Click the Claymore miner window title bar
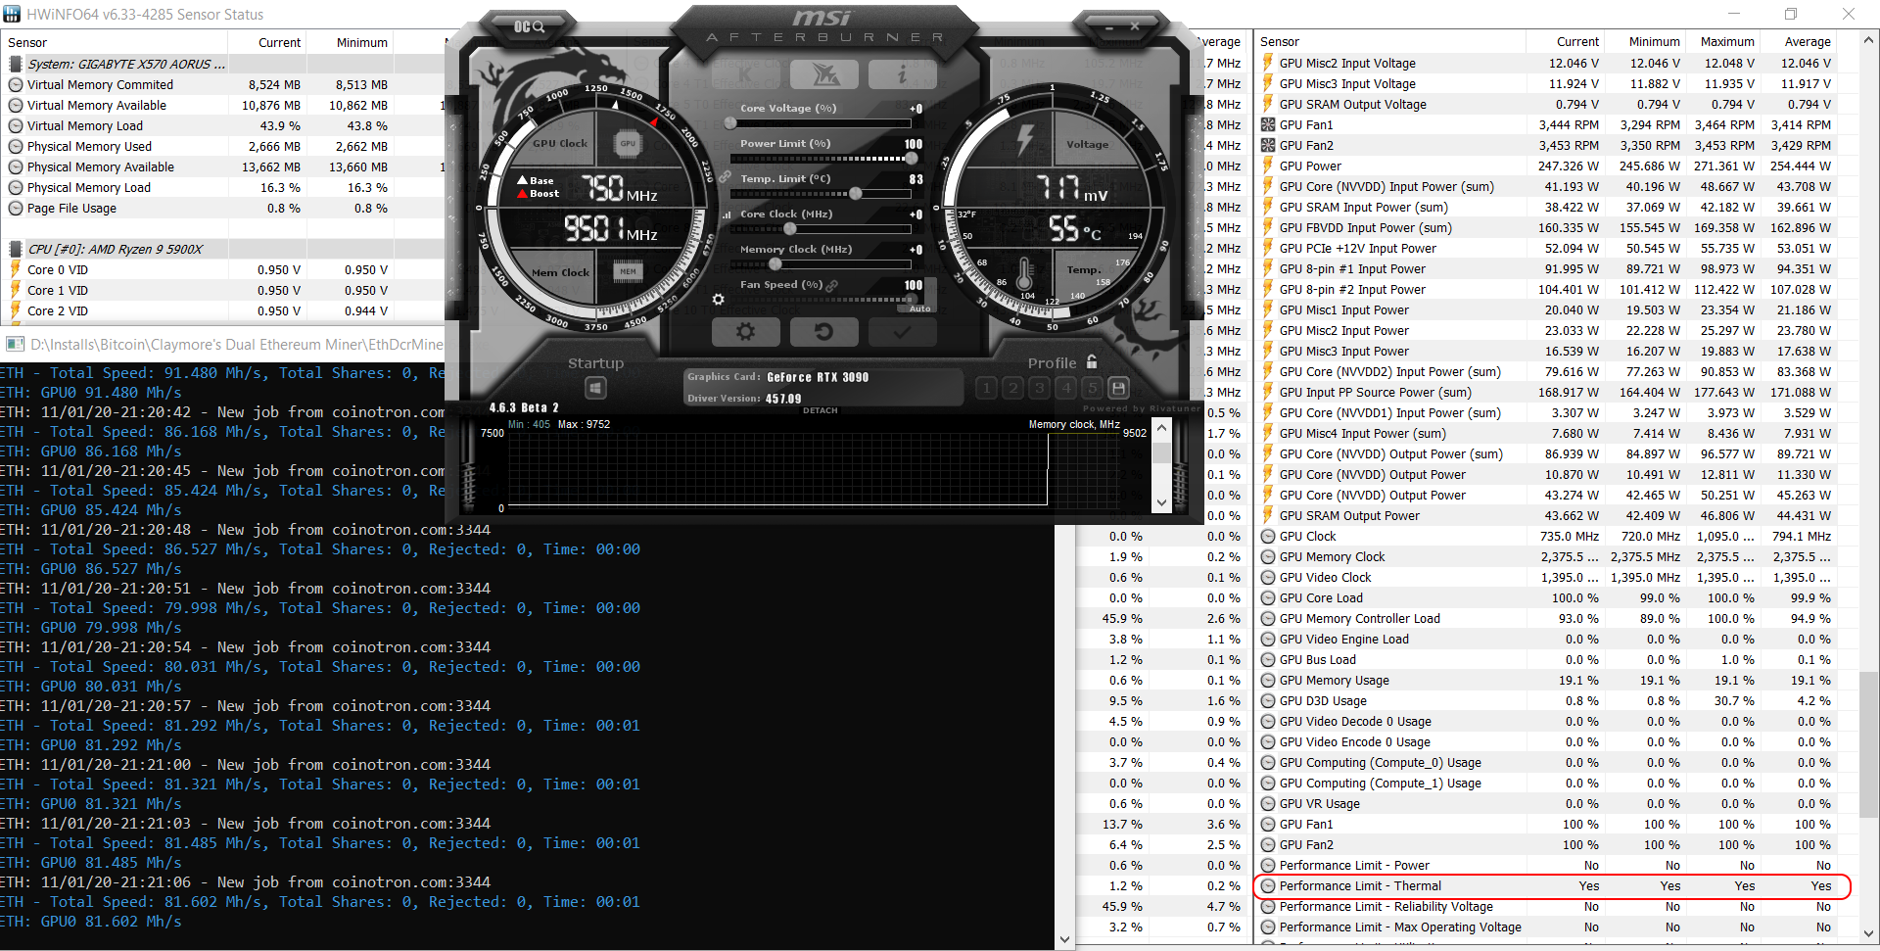The width and height of the screenshot is (1880, 951). click(x=223, y=344)
